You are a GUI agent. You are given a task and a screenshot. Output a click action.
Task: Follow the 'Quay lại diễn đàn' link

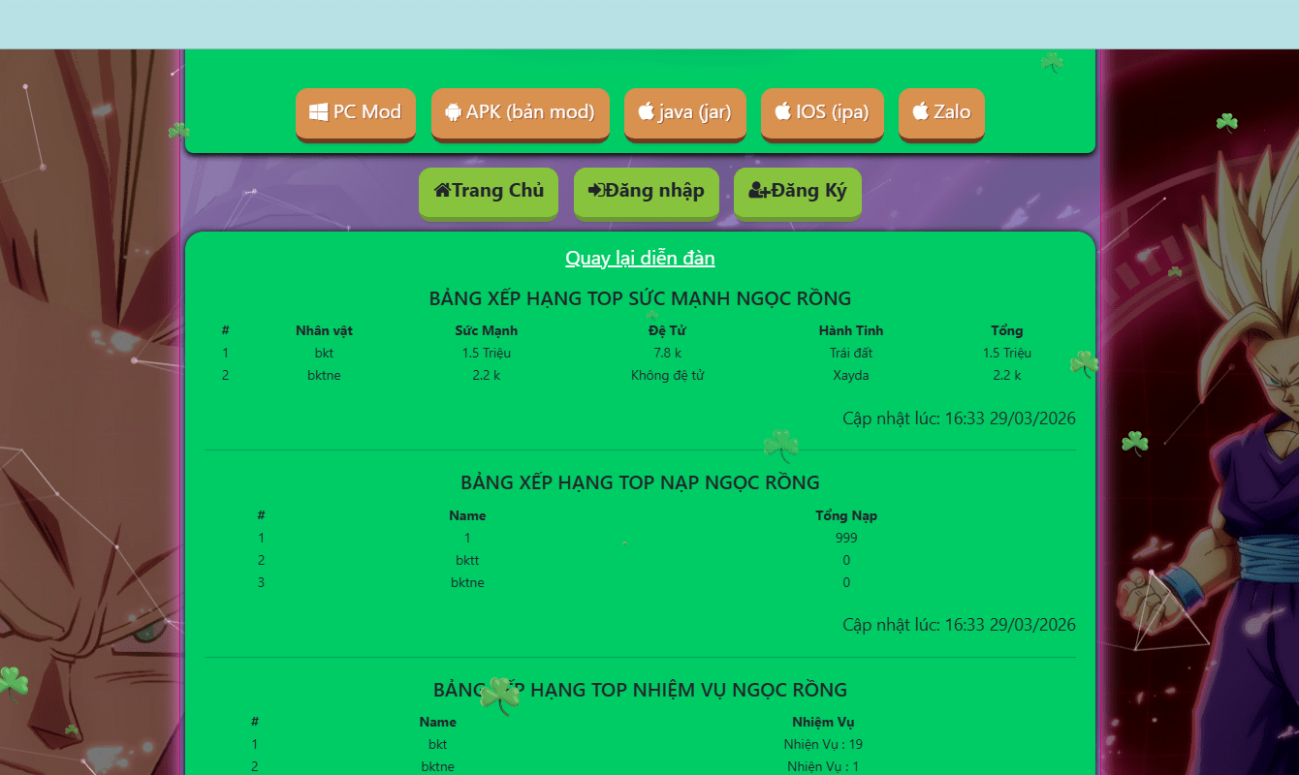click(640, 258)
